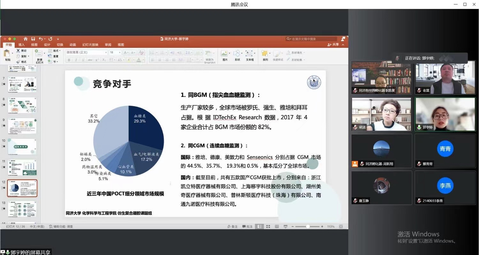The width and height of the screenshot is (479, 255).
Task: Fit slide to window icon
Action: (341, 227)
